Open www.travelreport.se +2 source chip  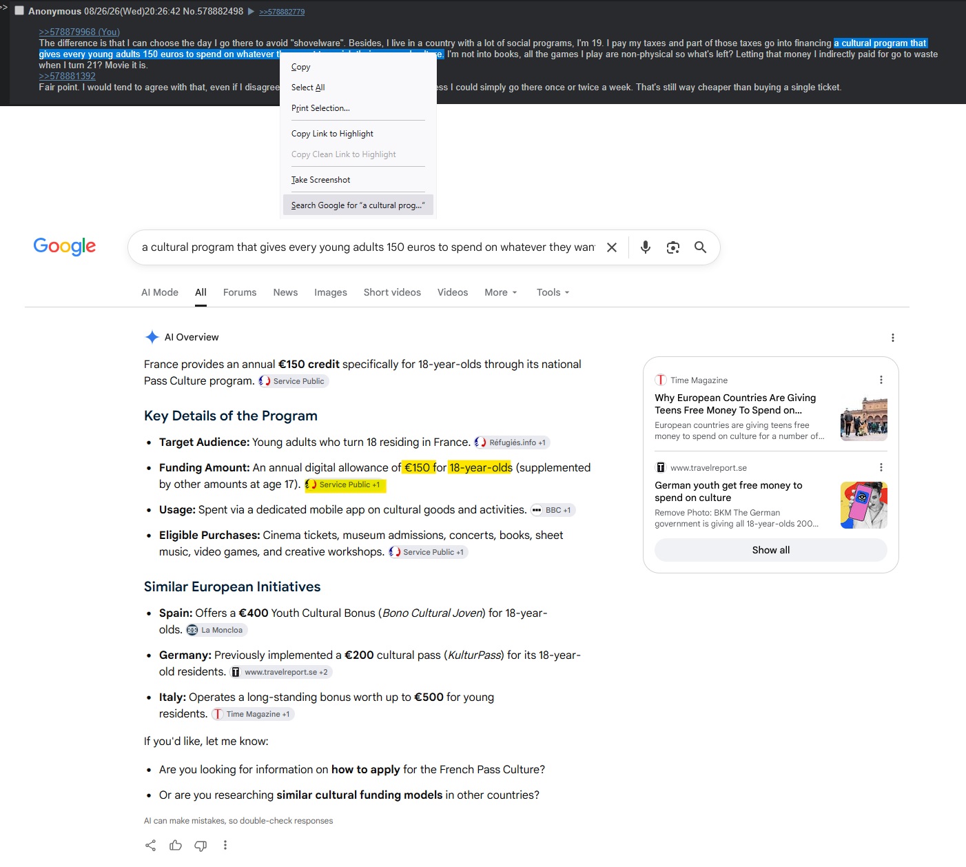click(x=280, y=672)
